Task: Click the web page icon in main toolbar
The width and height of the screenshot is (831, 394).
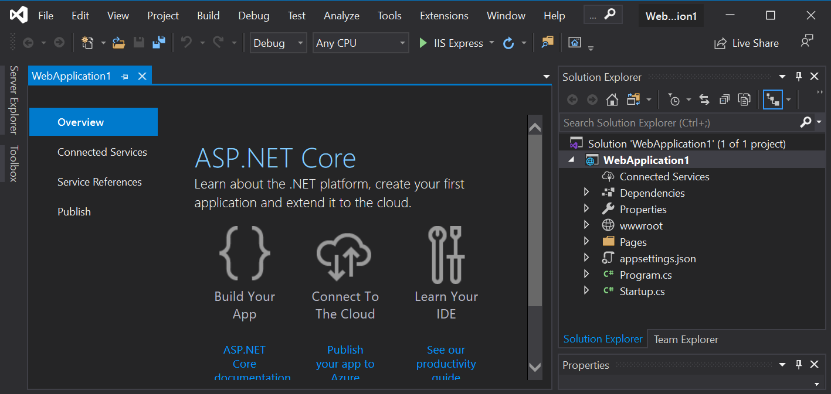Action: pyautogui.click(x=575, y=42)
